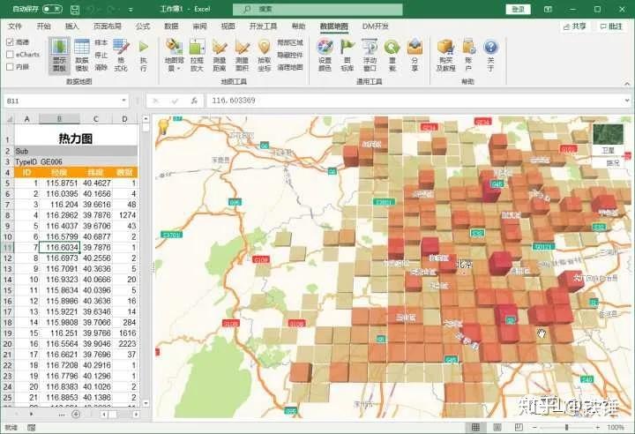Image resolution: width=635 pixels, height=434 pixels.
Task: Click the select-all corner of the sheet
Action: click(x=8, y=119)
